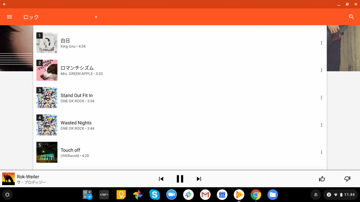The image size is (360, 202).
Task: Skip to the next track
Action: pyautogui.click(x=199, y=179)
